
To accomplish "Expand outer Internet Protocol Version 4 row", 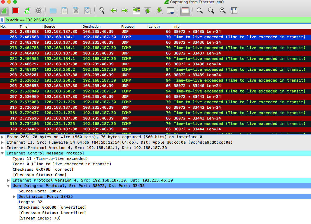I will coord(2,148).
